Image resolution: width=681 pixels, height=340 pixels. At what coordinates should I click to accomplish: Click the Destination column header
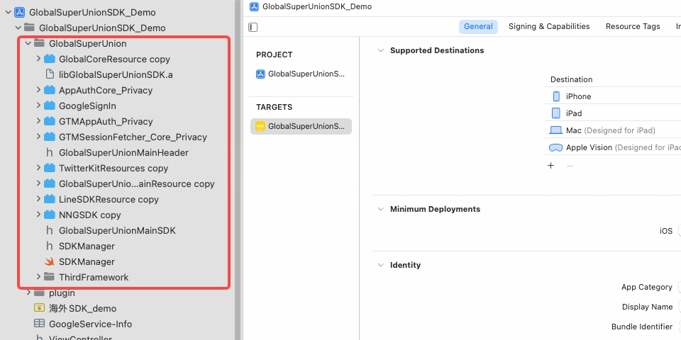[571, 79]
